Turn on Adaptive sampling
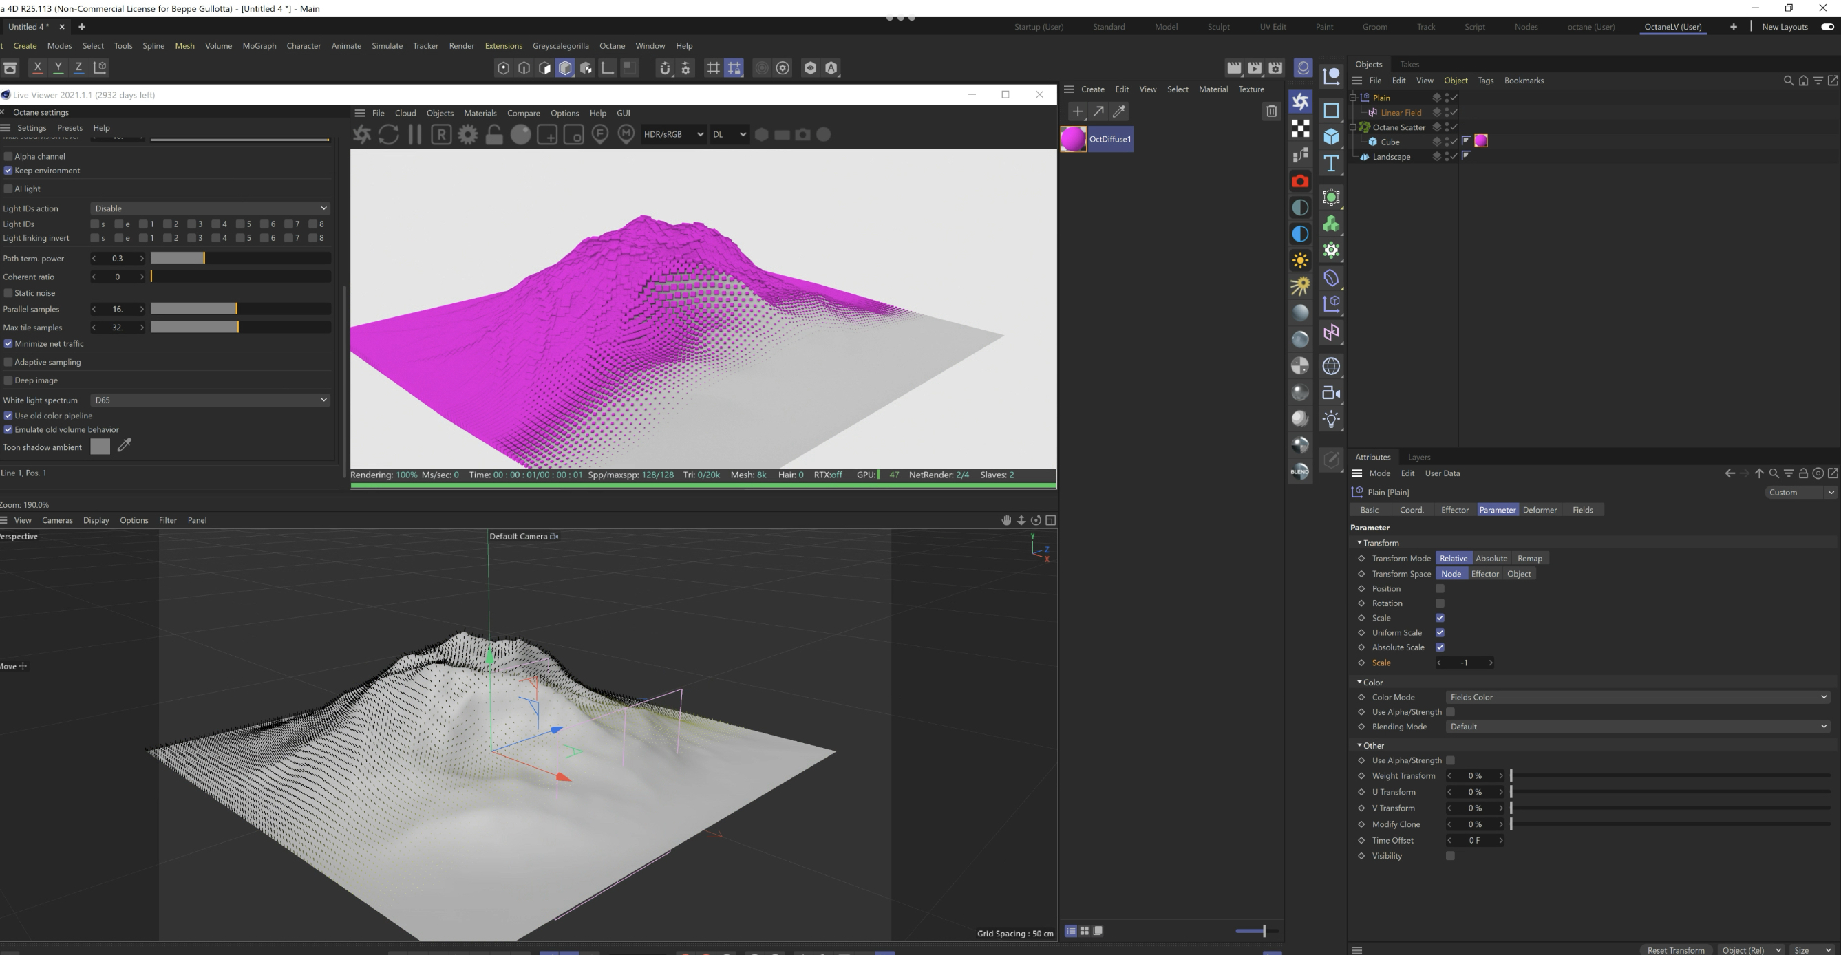 pos(8,362)
